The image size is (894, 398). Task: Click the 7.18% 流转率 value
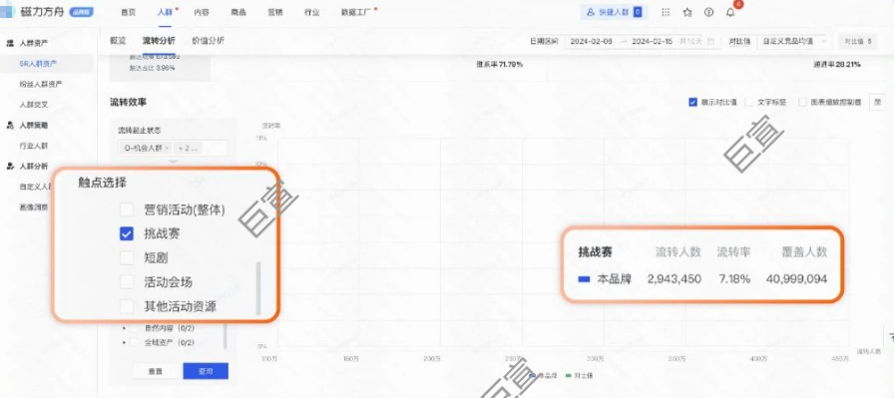(x=733, y=279)
